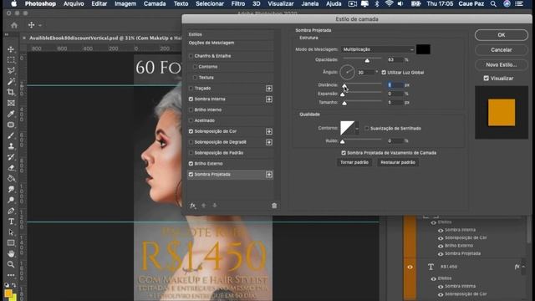Select the Polygonal Lasso tool
535x301 pixels.
(x=11, y=70)
